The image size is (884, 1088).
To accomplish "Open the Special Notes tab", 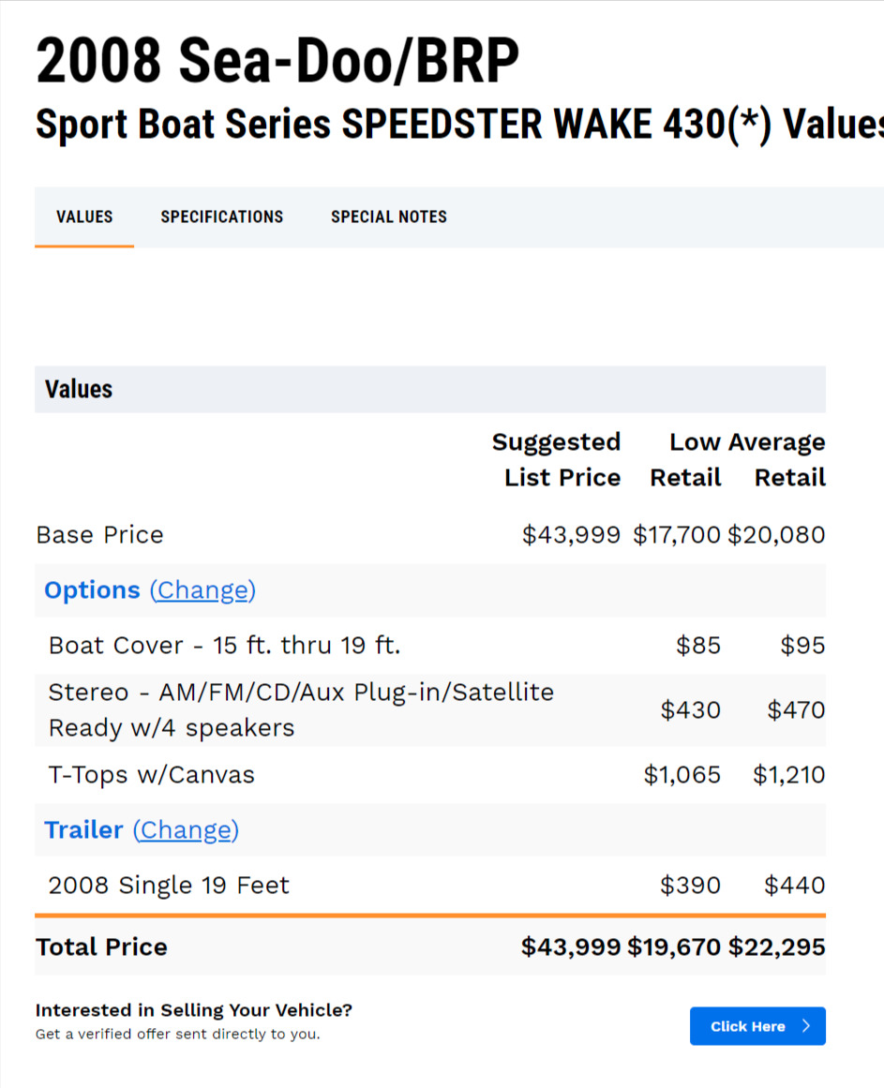I will (388, 216).
